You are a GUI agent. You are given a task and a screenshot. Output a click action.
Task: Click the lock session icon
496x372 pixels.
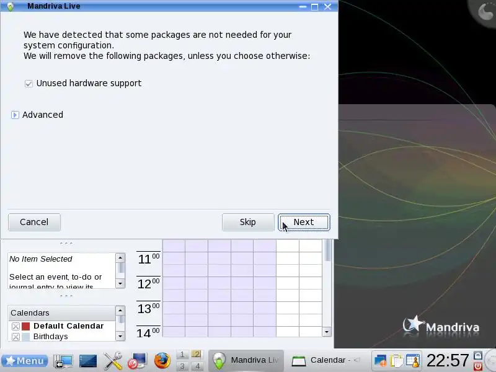pyautogui.click(x=477, y=355)
